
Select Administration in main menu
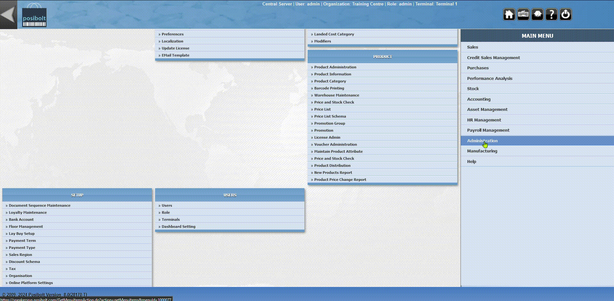point(482,141)
